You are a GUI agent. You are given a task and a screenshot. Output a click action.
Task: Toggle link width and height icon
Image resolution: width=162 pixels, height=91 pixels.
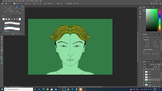pos(144,43)
